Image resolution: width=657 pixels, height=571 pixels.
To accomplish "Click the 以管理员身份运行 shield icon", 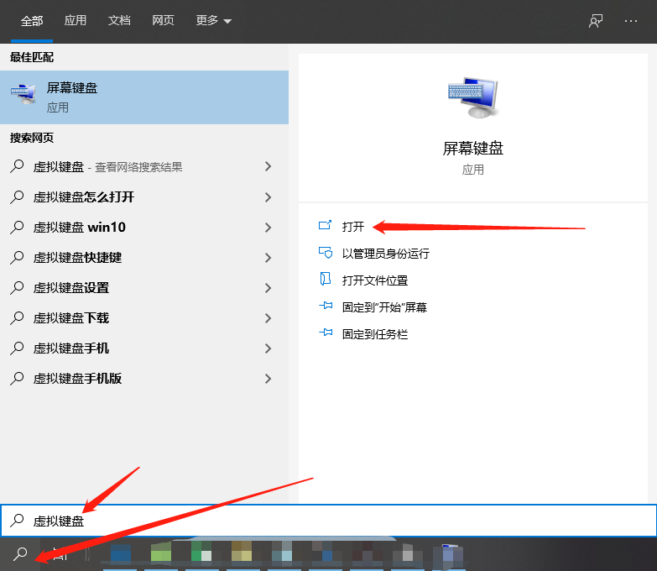I will click(x=326, y=253).
